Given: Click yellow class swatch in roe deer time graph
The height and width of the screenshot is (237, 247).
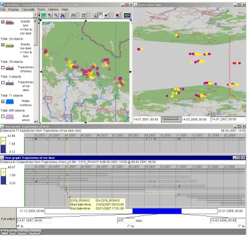Looking at the screenshot, I should [4, 172].
